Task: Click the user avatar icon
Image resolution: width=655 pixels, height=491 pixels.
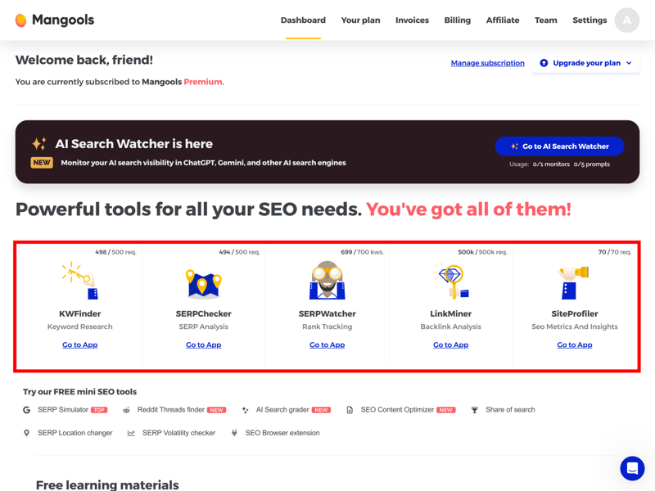Action: 627,20
